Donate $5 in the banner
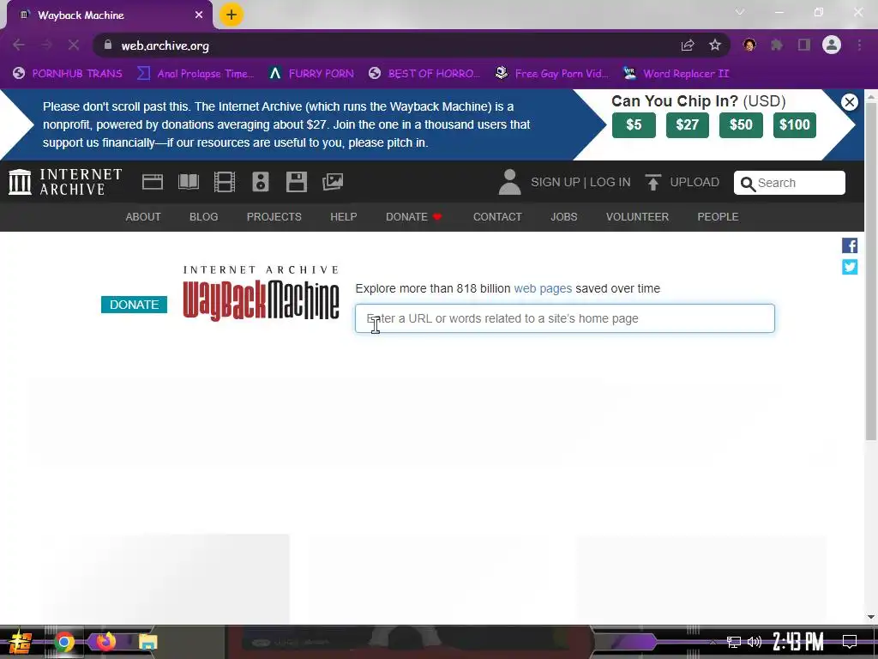 point(634,125)
